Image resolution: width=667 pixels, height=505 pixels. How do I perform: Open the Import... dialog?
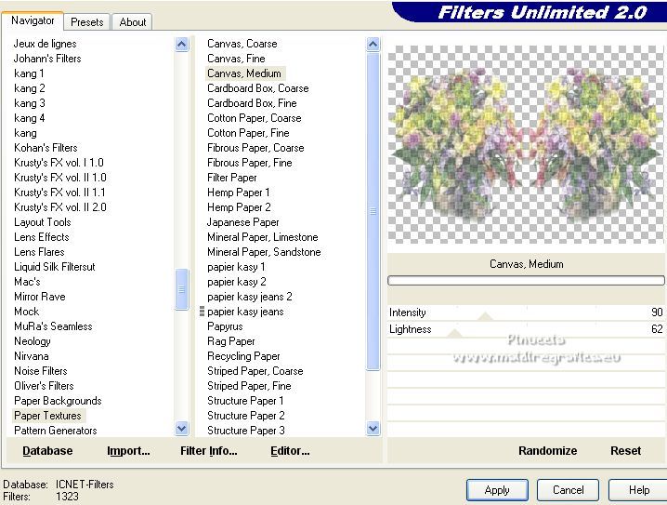click(x=128, y=450)
